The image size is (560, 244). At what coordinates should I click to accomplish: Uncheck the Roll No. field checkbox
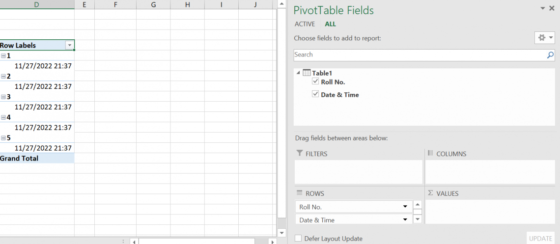(x=315, y=81)
